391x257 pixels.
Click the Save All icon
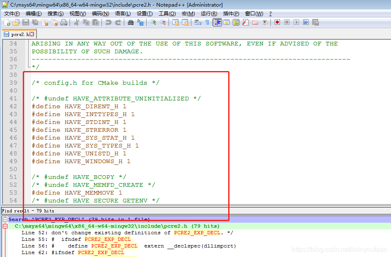pos(35,22)
